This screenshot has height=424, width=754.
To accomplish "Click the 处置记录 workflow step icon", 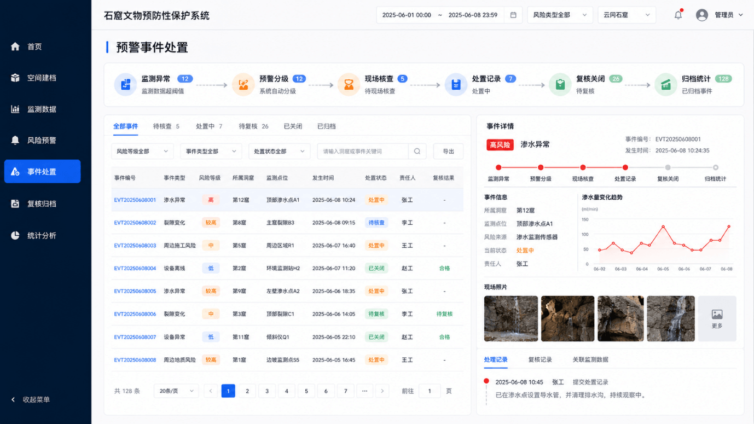I will pos(456,85).
